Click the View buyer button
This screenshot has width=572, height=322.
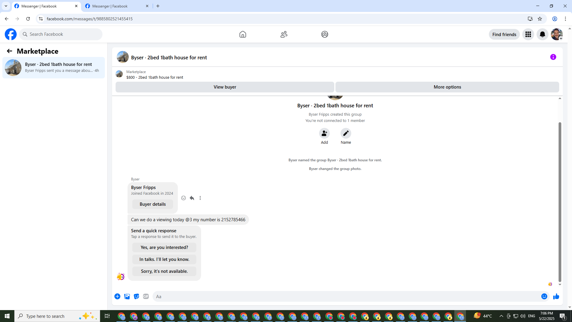tap(225, 87)
